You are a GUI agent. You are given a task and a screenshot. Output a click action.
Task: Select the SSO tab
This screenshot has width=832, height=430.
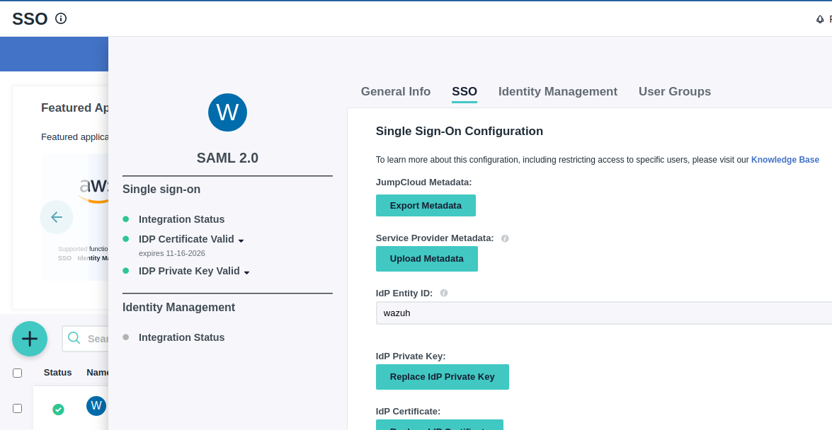pos(465,91)
